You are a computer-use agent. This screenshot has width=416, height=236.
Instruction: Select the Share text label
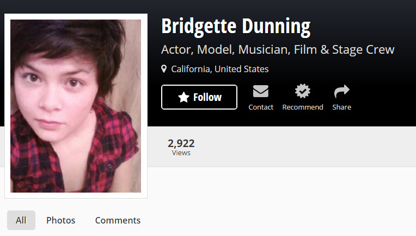pos(342,107)
